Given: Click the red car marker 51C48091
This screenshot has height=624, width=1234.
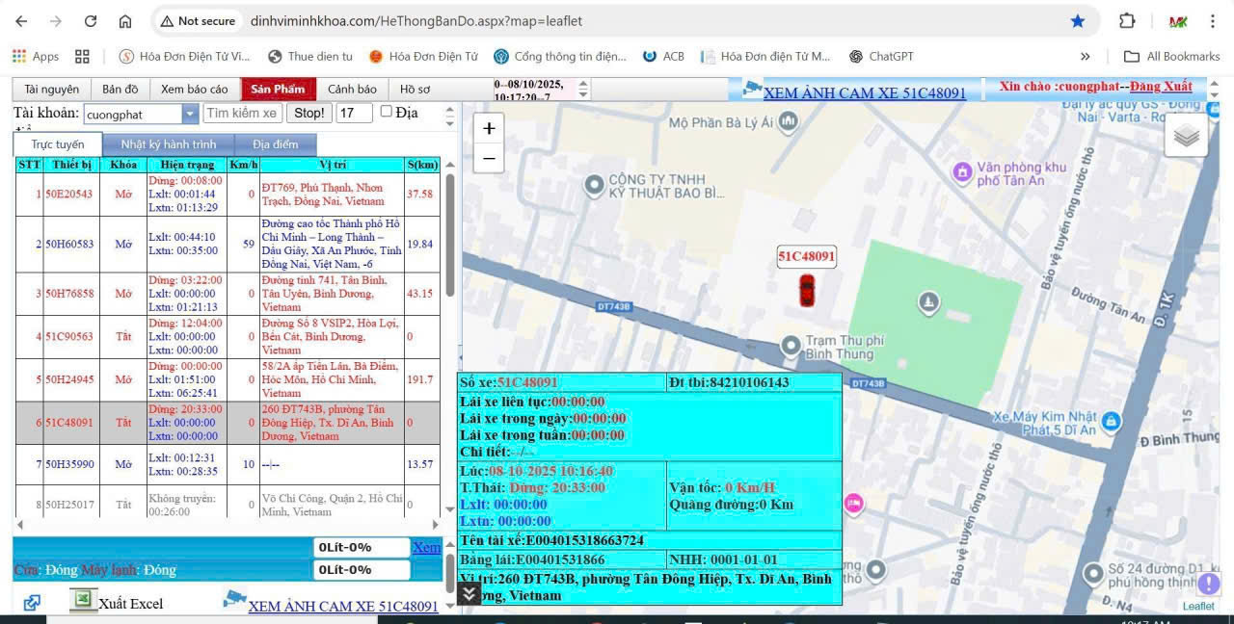Looking at the screenshot, I should (806, 290).
